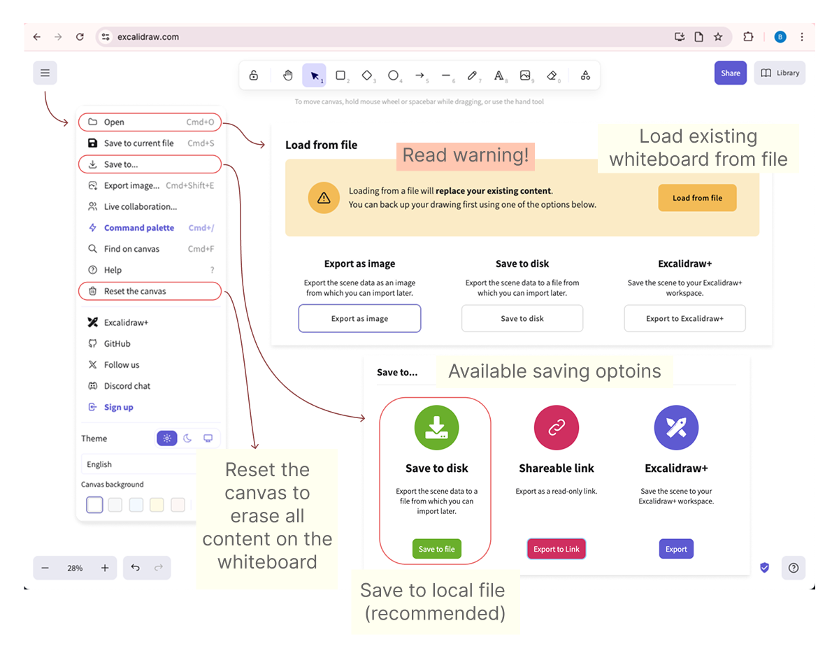Image resolution: width=839 pixels, height=658 pixels.
Task: Select the Line tool
Action: click(446, 76)
